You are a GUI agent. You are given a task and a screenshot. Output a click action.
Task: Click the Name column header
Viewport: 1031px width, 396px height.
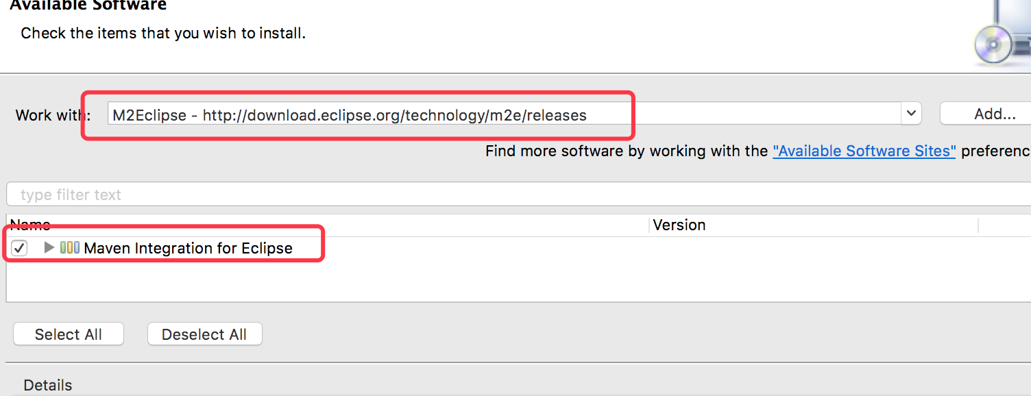[30, 225]
